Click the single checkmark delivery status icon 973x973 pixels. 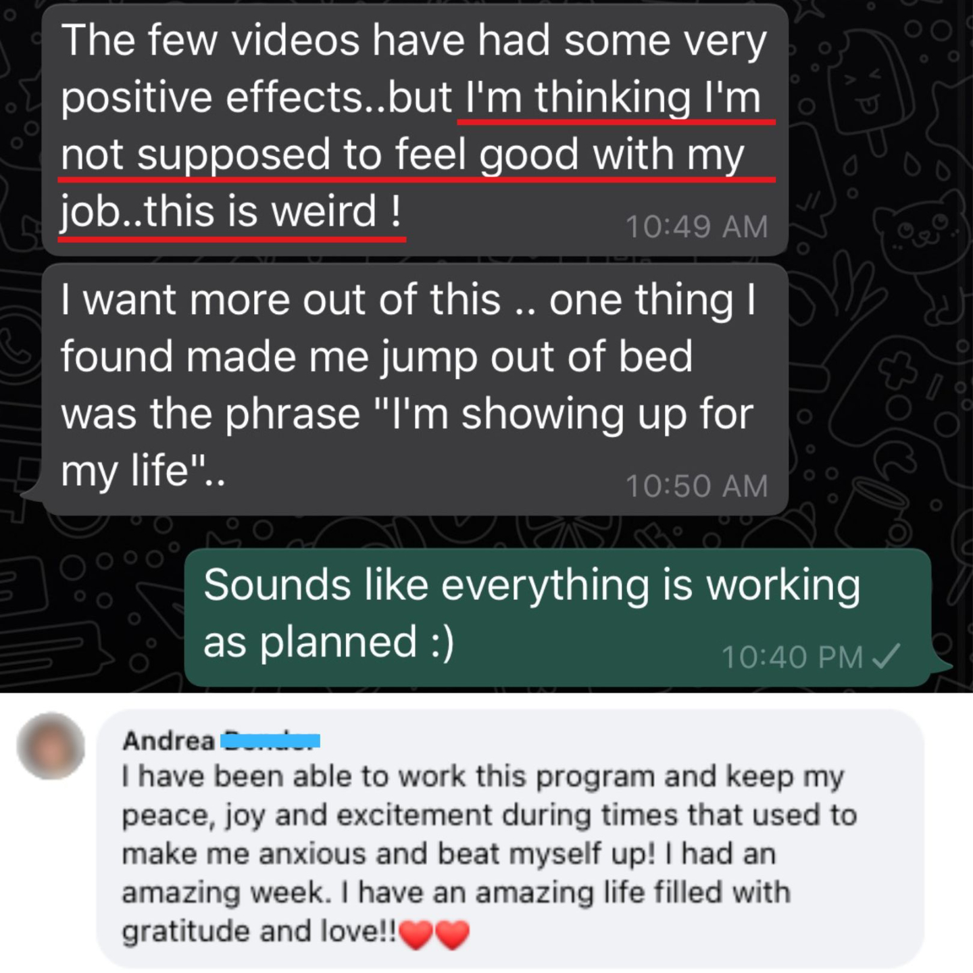click(x=887, y=656)
